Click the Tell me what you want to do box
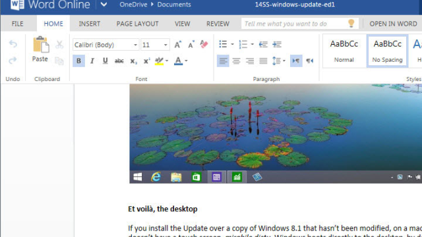This screenshot has width=422, height=237. pyautogui.click(x=300, y=24)
